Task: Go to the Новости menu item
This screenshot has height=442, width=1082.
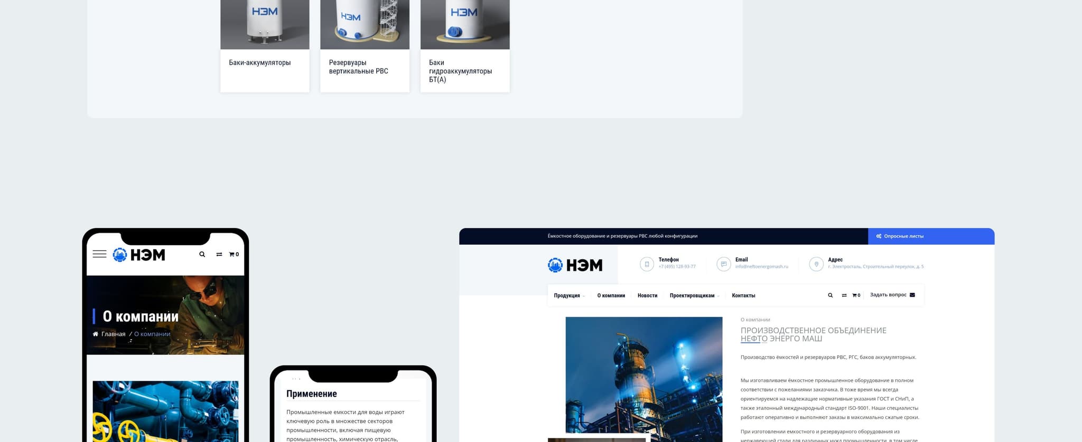Action: coord(647,295)
